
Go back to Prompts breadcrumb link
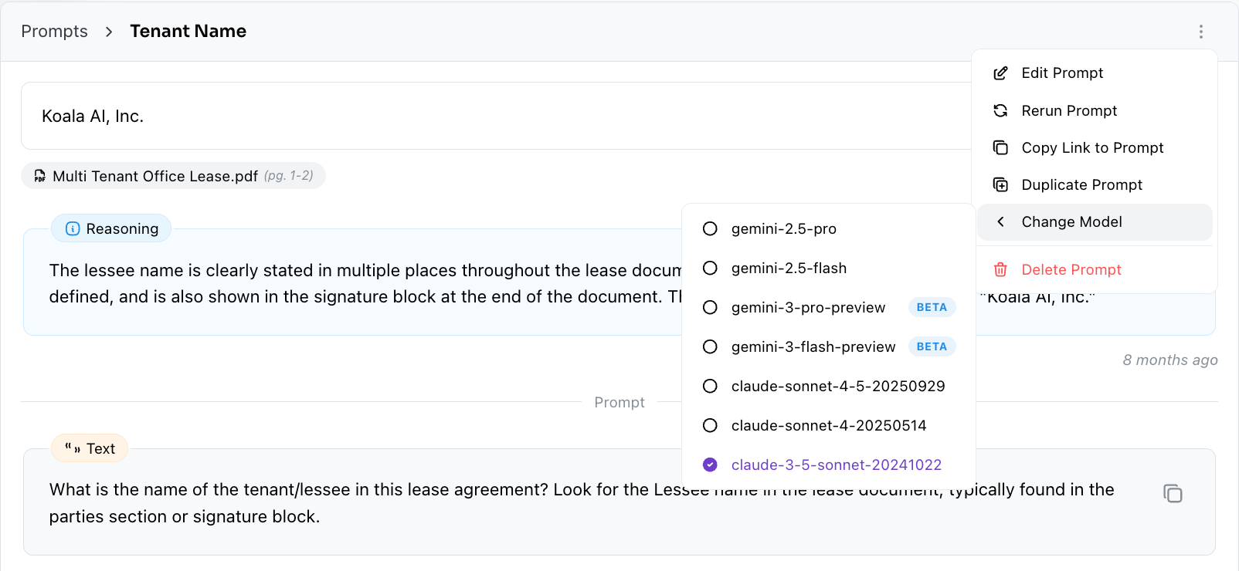pos(54,32)
